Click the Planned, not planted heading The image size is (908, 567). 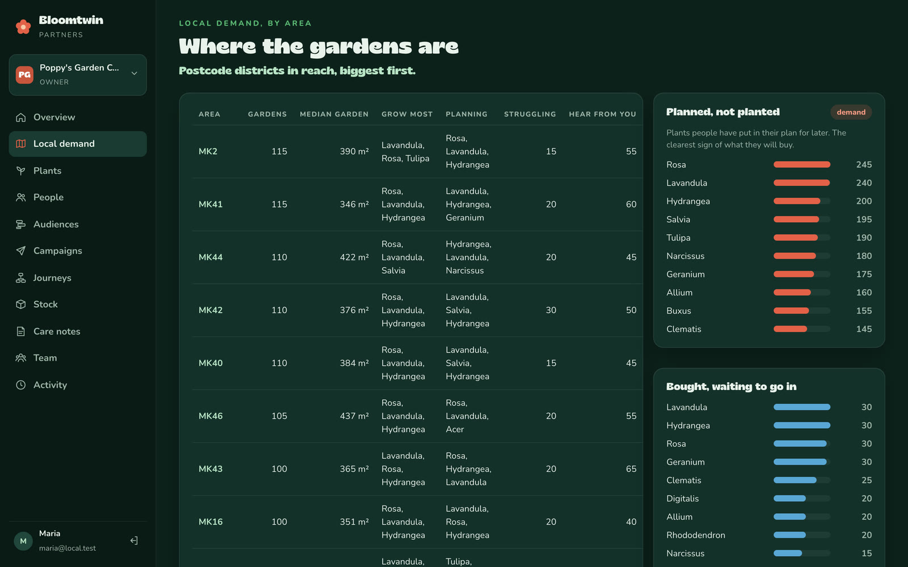[x=723, y=112]
